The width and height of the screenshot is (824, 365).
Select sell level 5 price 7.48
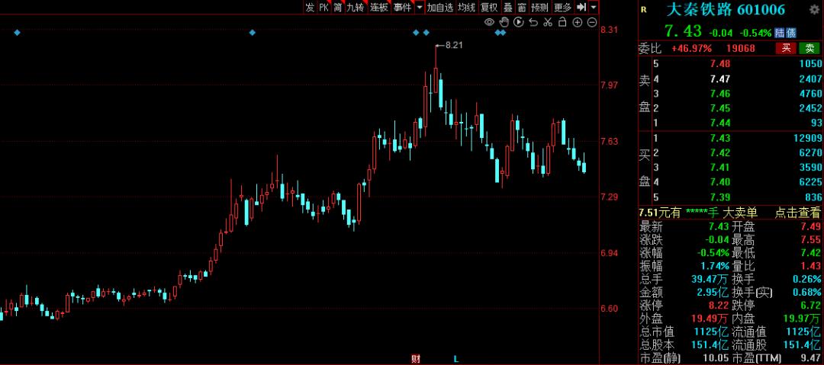click(x=720, y=64)
